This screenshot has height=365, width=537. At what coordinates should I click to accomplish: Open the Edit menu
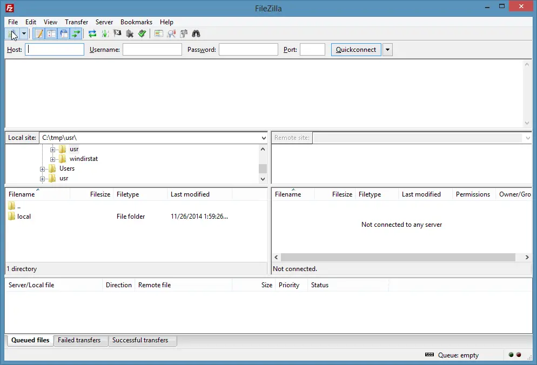30,22
